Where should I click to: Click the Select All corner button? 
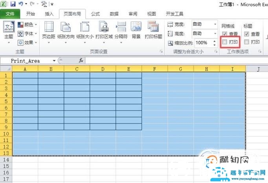6,69
